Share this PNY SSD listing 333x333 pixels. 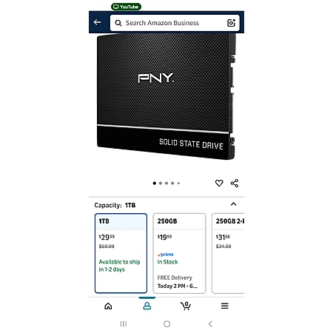pos(235,183)
